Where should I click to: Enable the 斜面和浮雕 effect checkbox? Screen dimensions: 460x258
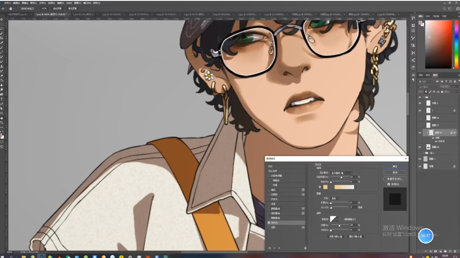(x=269, y=176)
